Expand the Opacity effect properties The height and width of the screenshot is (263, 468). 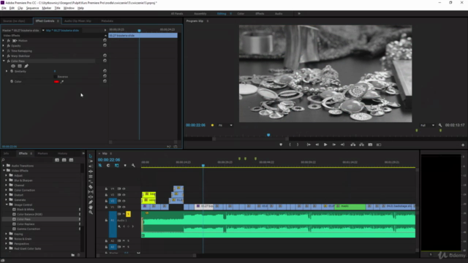pyautogui.click(x=4, y=45)
